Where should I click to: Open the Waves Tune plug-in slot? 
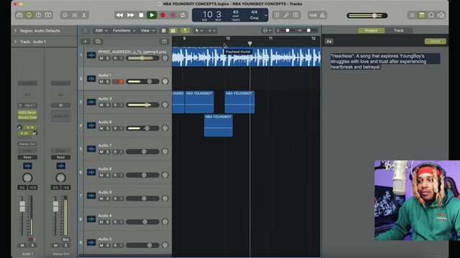point(27,118)
